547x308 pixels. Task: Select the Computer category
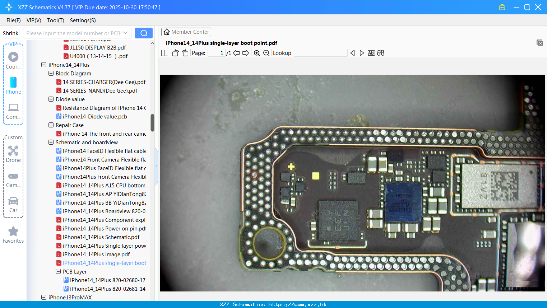coord(13,111)
